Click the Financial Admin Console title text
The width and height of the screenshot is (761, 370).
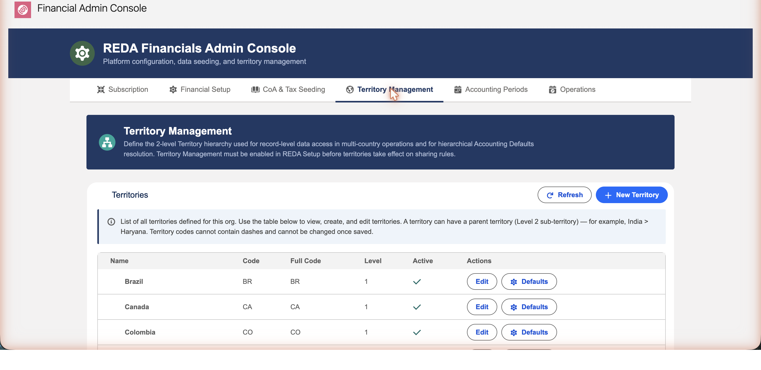pyautogui.click(x=92, y=8)
